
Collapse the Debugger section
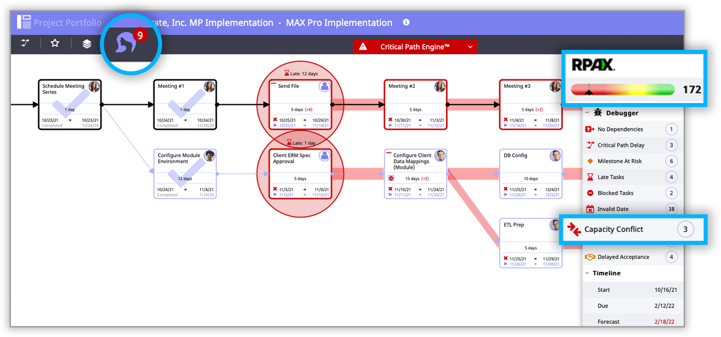588,112
